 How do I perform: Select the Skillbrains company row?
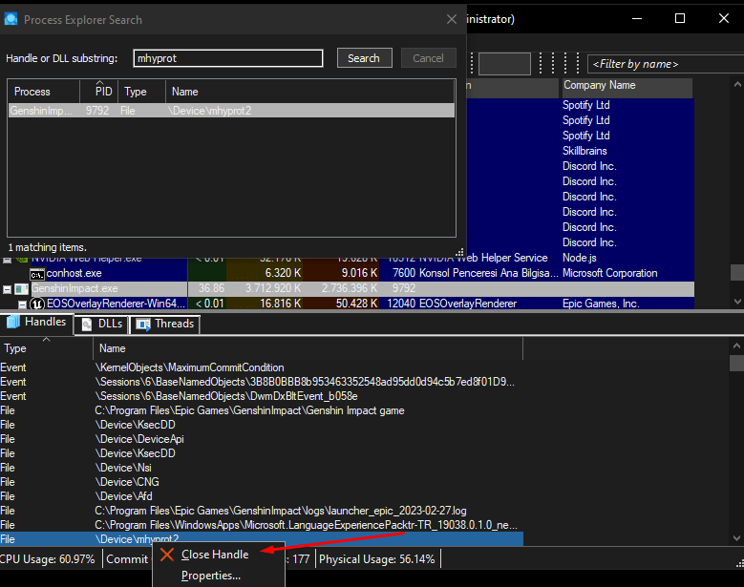pyautogui.click(x=585, y=151)
